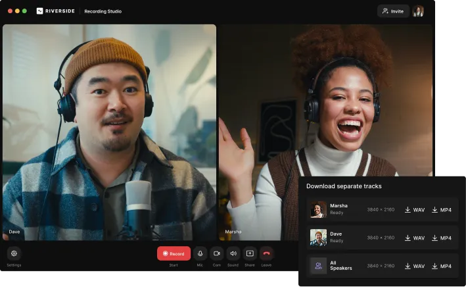
Task: Download Dave's MP4 track
Action: coord(441,238)
